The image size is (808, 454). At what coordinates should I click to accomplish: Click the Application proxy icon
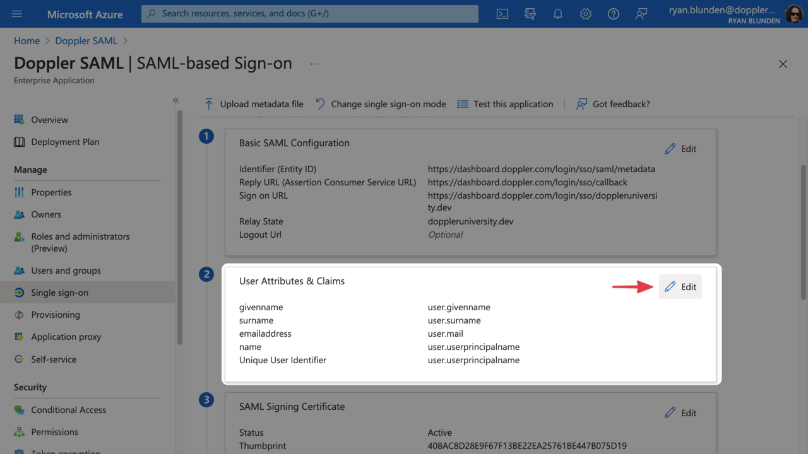[20, 337]
